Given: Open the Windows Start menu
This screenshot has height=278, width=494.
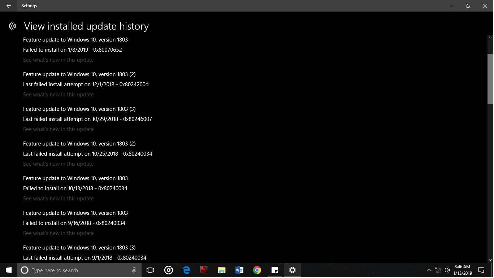Looking at the screenshot, I should (x=9, y=270).
